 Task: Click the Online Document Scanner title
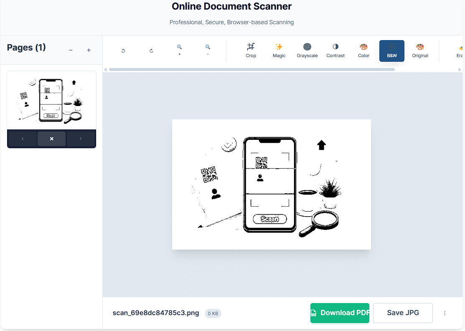[231, 6]
